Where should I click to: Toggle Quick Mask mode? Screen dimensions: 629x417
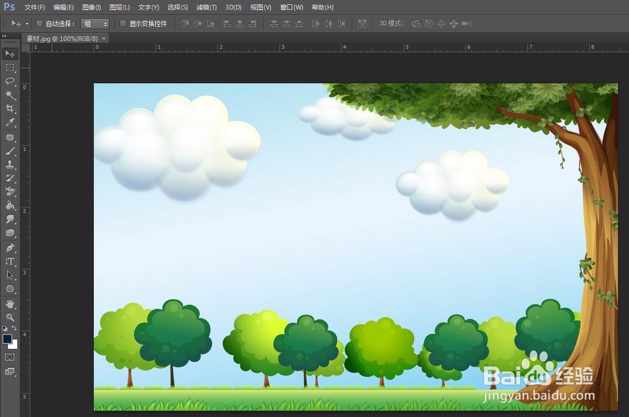pyautogui.click(x=9, y=357)
